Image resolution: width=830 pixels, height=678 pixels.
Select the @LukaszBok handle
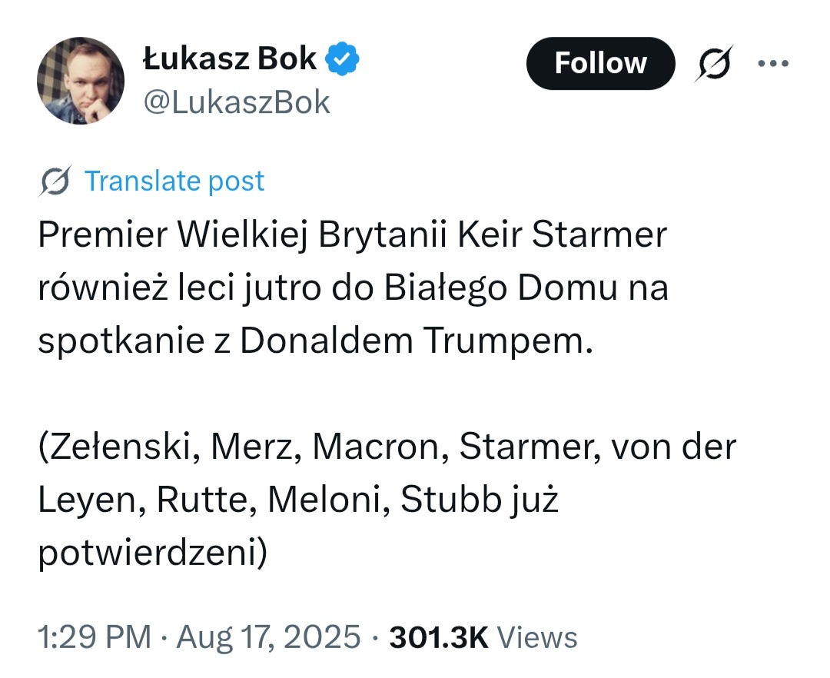[x=237, y=101]
